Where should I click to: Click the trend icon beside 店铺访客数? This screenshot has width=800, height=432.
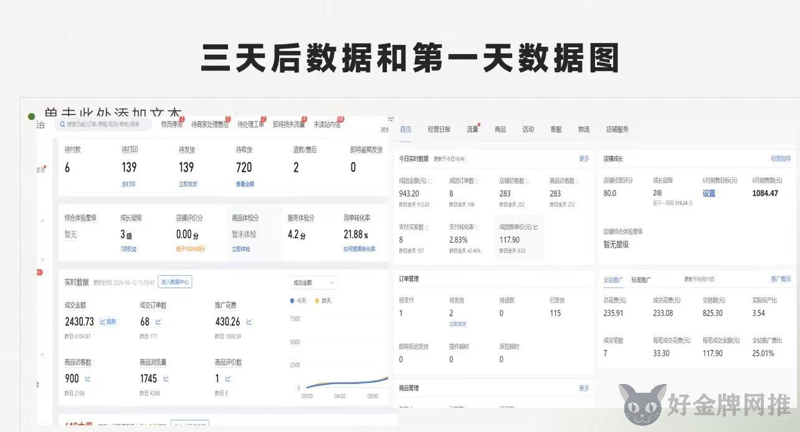pos(528,181)
